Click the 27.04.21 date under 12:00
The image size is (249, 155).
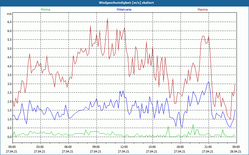pos(124,151)
